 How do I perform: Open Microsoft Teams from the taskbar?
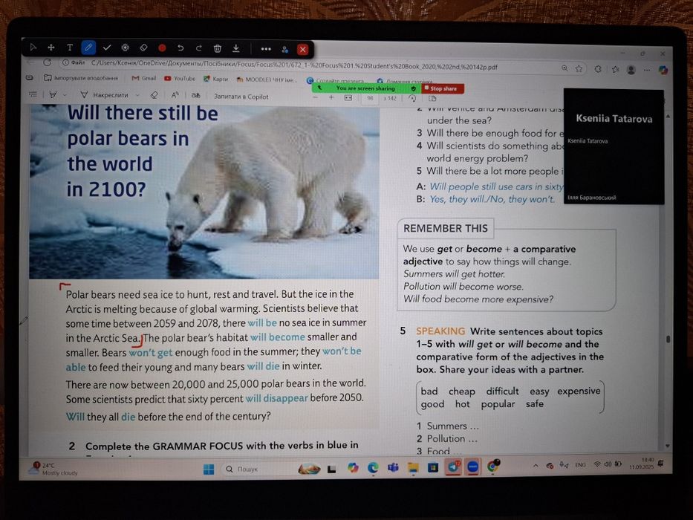click(393, 467)
